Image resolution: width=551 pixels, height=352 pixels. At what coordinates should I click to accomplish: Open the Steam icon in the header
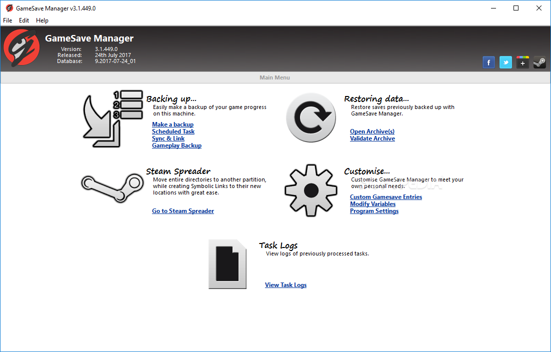click(x=539, y=62)
